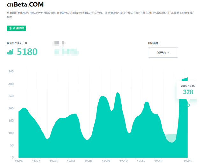Screen dimensions: 199x166
Task: Click the 300 y-axis label
Action: (11, 84)
